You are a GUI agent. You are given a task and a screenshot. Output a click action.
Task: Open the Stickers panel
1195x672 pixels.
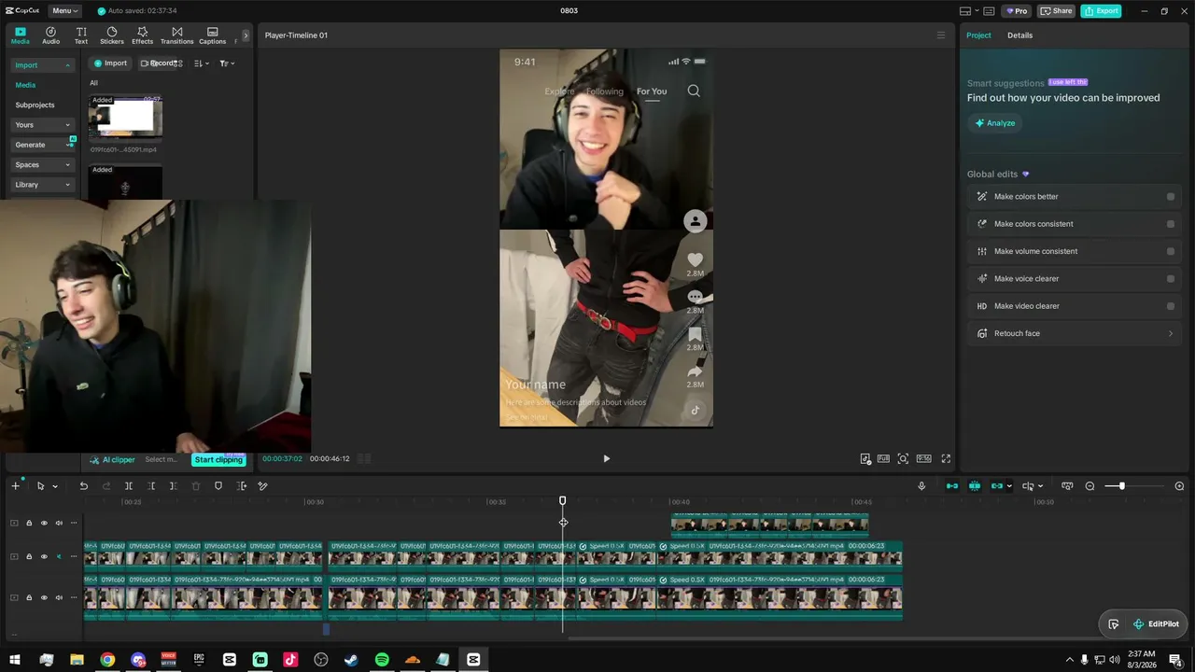112,35
